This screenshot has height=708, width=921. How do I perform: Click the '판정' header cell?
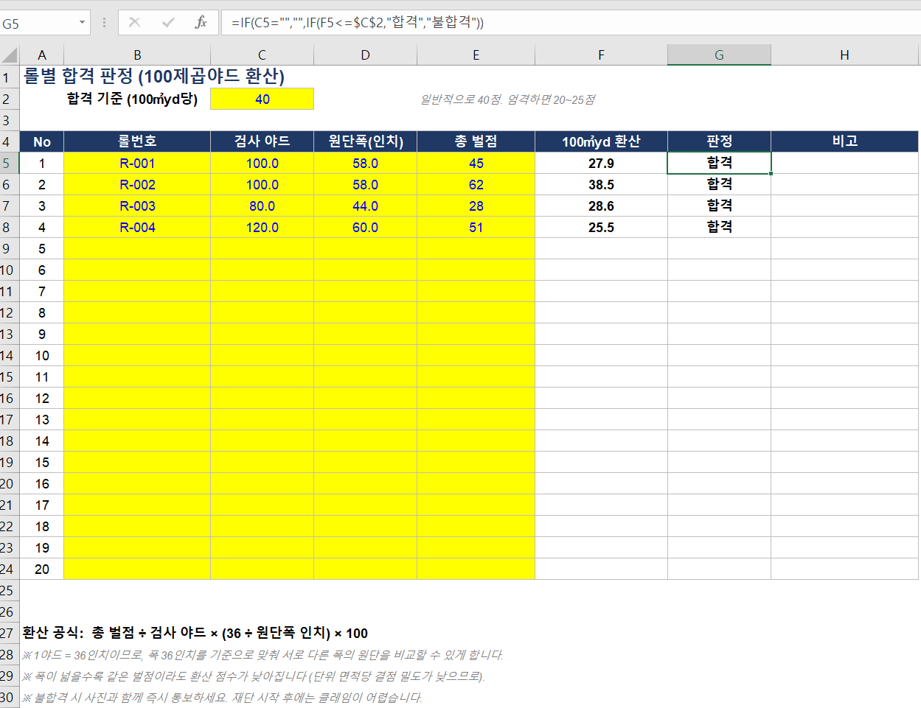(x=719, y=141)
